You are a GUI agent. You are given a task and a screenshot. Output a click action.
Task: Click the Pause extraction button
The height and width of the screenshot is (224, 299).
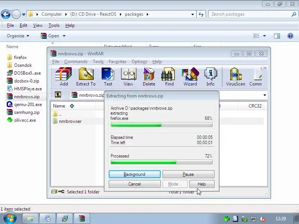click(x=188, y=174)
